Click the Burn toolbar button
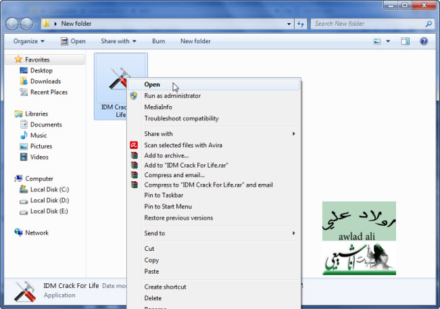The image size is (440, 309). (159, 41)
